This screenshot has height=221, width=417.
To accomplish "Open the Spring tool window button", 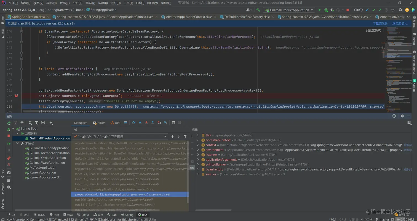I will click(127, 215).
